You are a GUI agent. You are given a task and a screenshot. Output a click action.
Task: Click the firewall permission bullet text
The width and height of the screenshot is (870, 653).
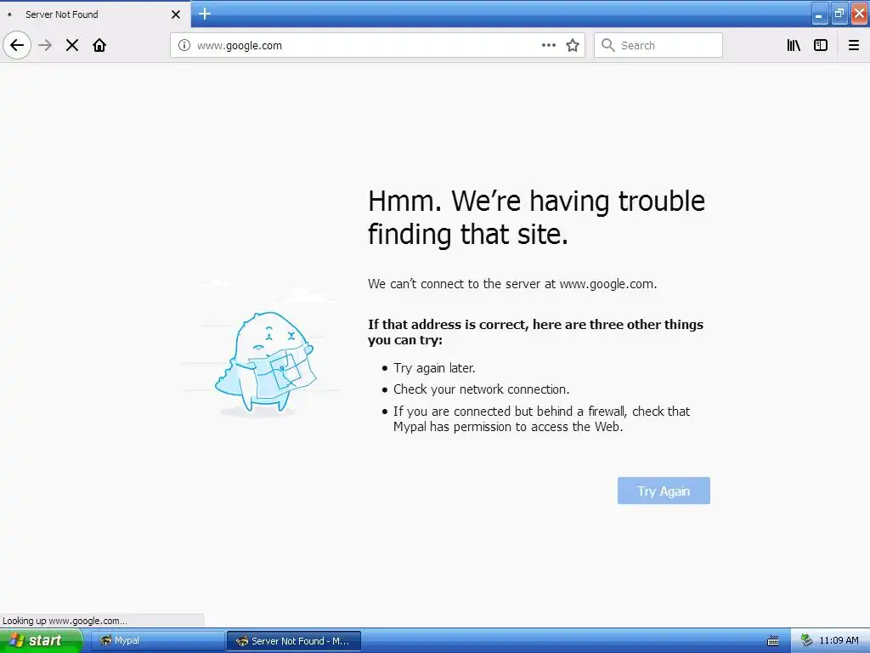(x=541, y=419)
